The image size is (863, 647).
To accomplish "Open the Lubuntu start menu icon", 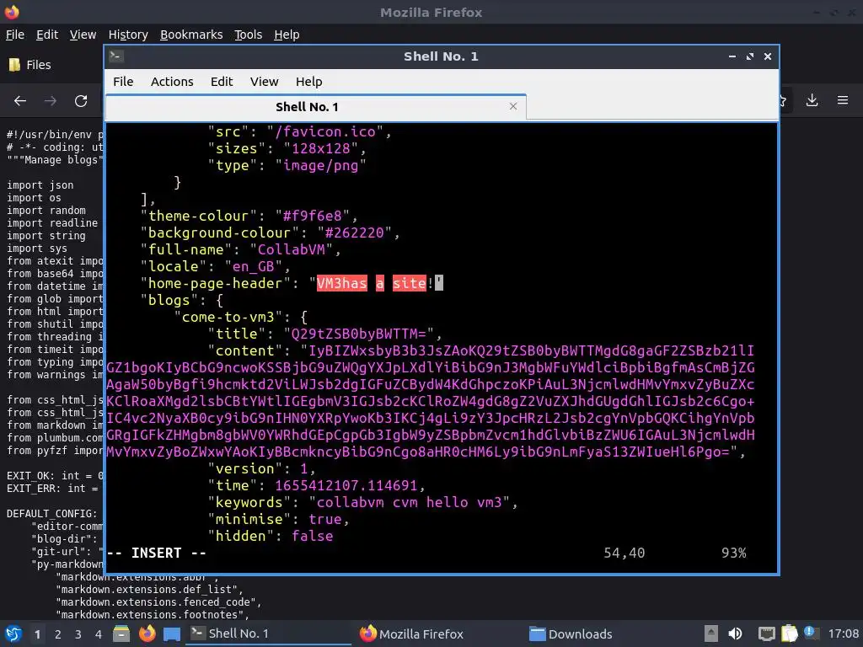I will click(13, 634).
